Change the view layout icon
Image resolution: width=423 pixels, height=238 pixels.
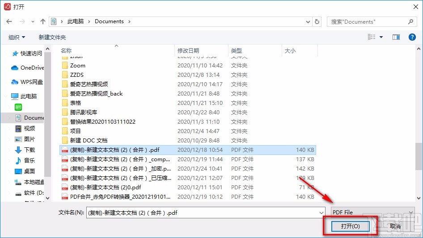[372, 37]
